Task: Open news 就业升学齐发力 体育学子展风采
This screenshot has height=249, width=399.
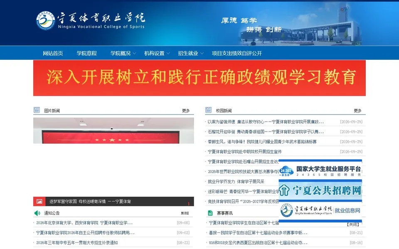Action: tap(236, 181)
